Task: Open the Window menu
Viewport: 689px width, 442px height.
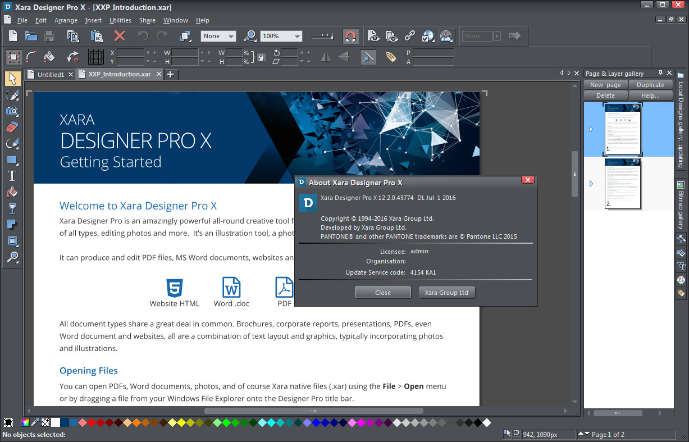Action: click(176, 20)
